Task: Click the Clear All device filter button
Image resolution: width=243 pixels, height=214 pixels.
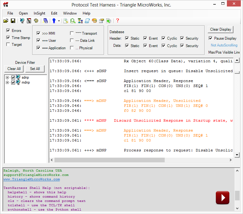Action: coord(14,69)
